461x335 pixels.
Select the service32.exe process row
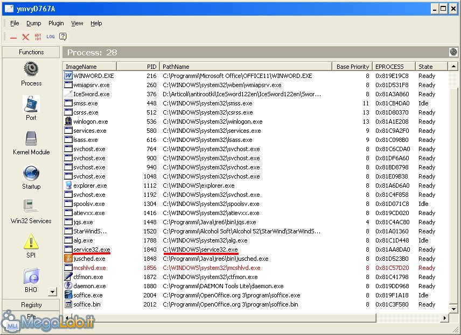92,250
